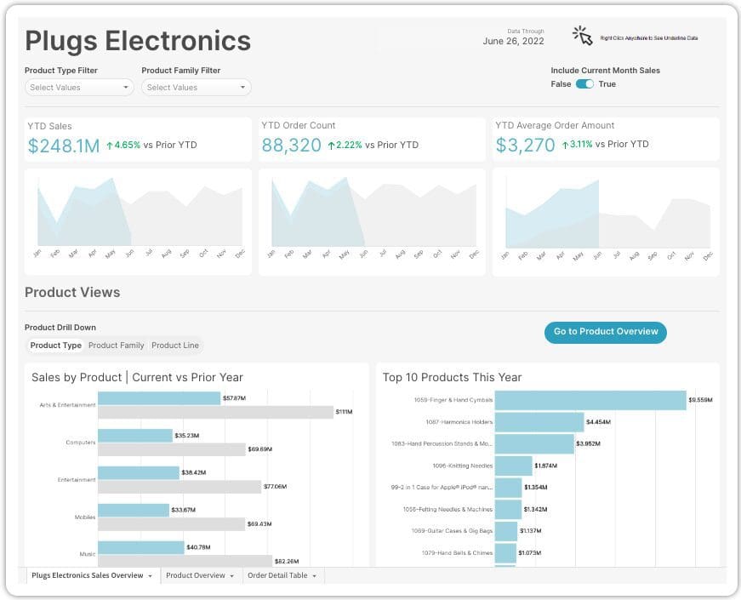Expand the Order Detail Table tab caret
741x600 pixels.
coord(312,575)
